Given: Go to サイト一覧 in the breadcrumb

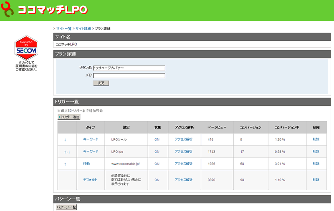Looking at the screenshot, I should (x=64, y=28).
